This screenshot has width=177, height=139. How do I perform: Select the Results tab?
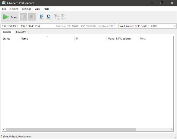pos(7,32)
